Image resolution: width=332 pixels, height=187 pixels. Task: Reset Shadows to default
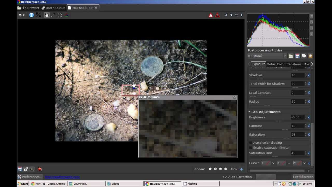coord(309,75)
